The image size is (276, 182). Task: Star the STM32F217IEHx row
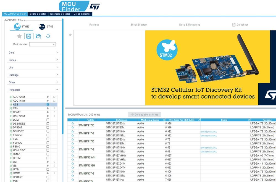pyautogui.click(x=72, y=123)
